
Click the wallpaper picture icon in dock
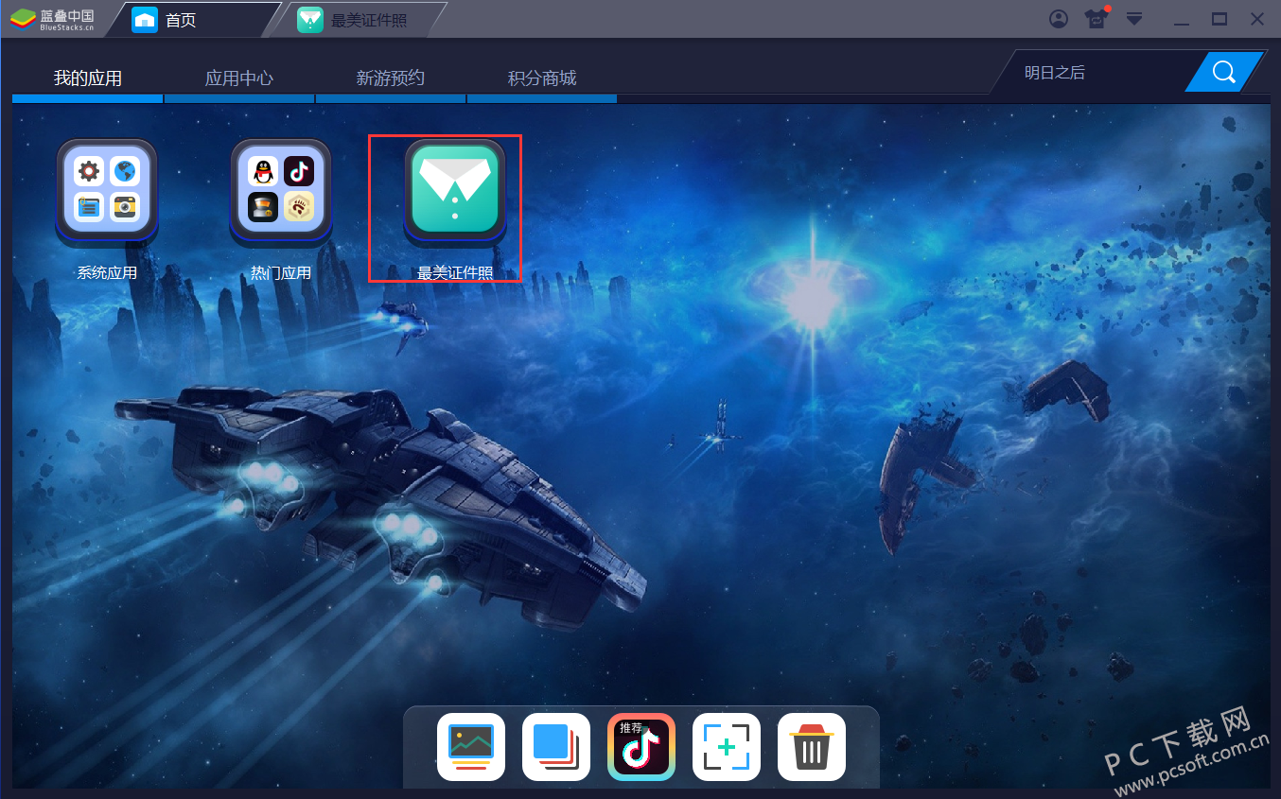[x=471, y=747]
